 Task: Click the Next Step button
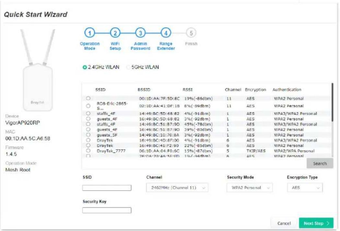(x=316, y=223)
